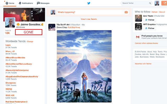The width and height of the screenshot is (167, 104).
Task: Open the Red Dead Redemption 2 trend
Action: tap(16, 102)
